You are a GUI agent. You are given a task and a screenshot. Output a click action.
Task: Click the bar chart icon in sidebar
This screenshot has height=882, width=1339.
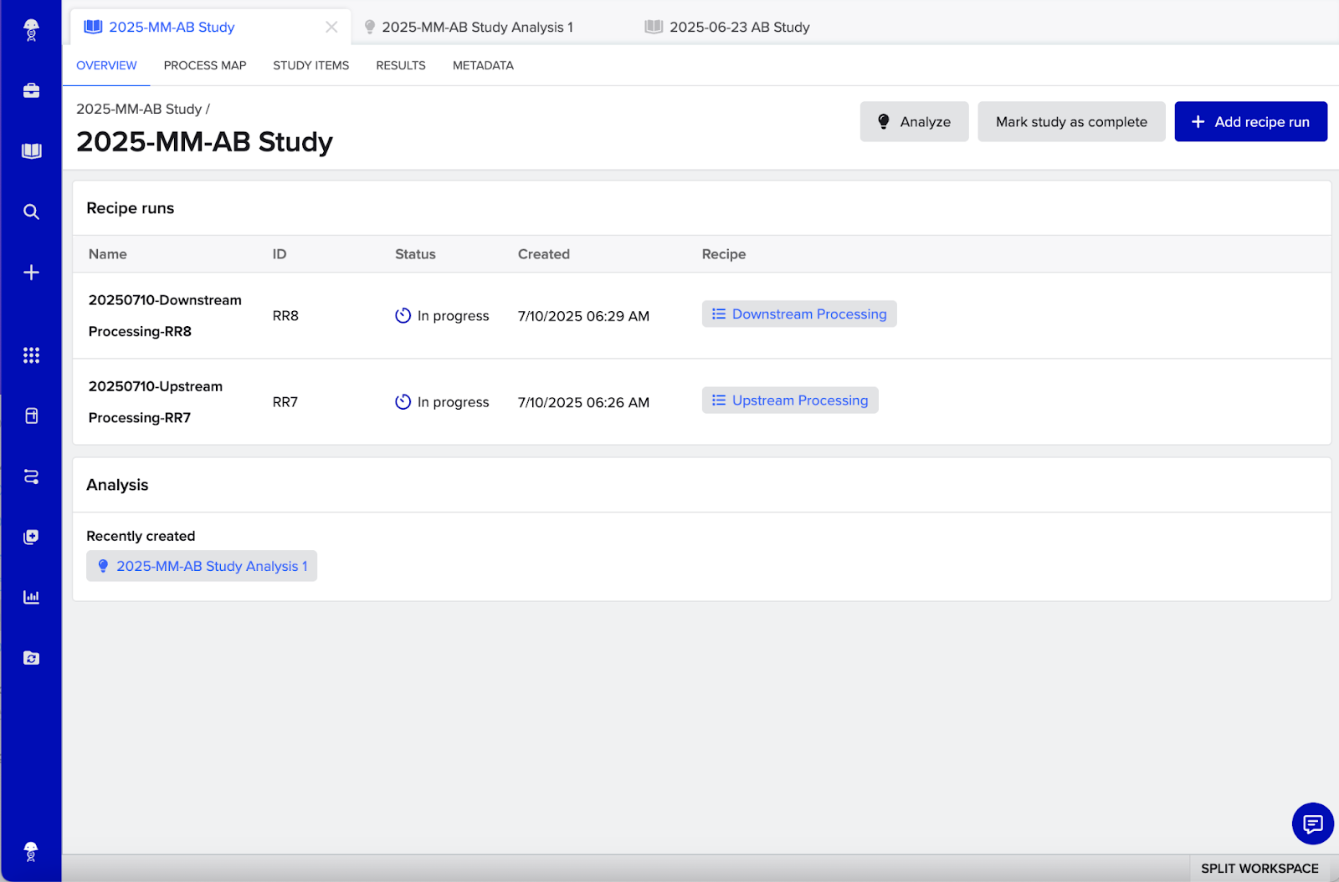pyautogui.click(x=31, y=597)
